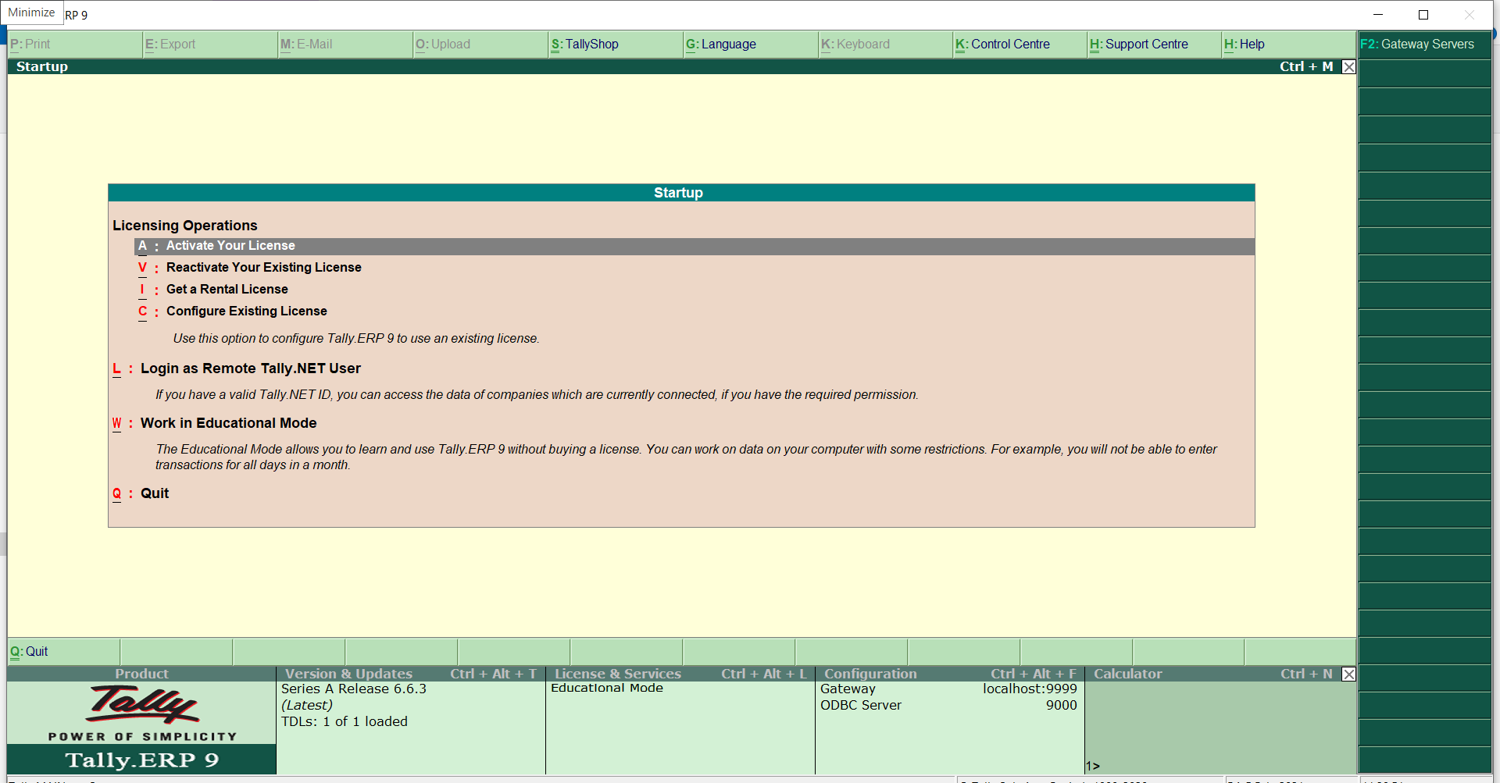1500x783 pixels.
Task: Click the Minimize button tooltip label
Action: pos(32,12)
